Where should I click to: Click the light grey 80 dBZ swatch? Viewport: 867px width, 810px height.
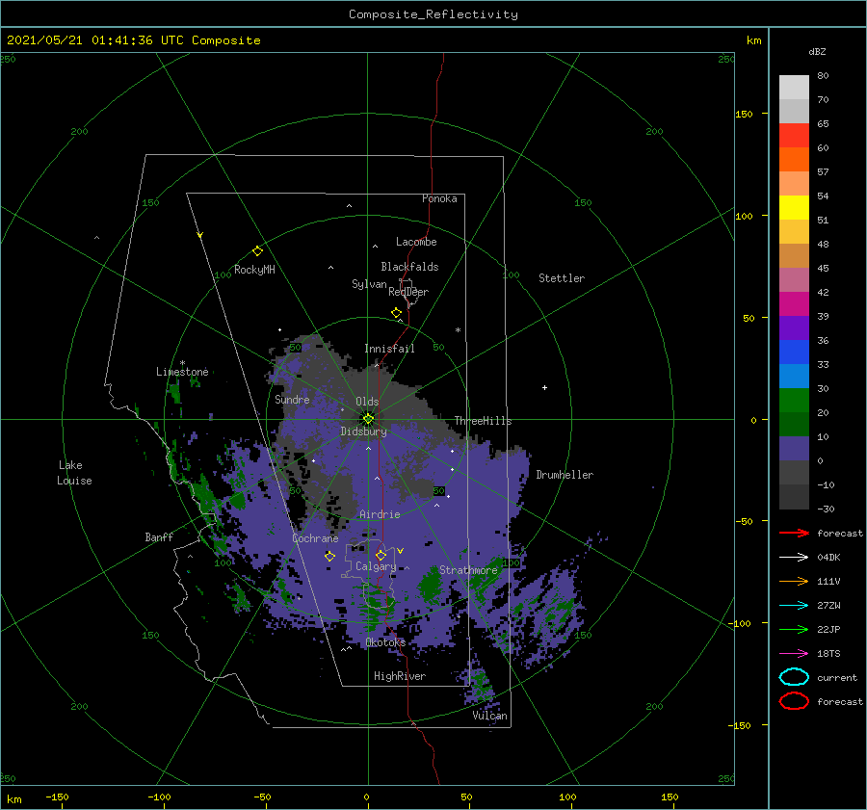[x=794, y=87]
